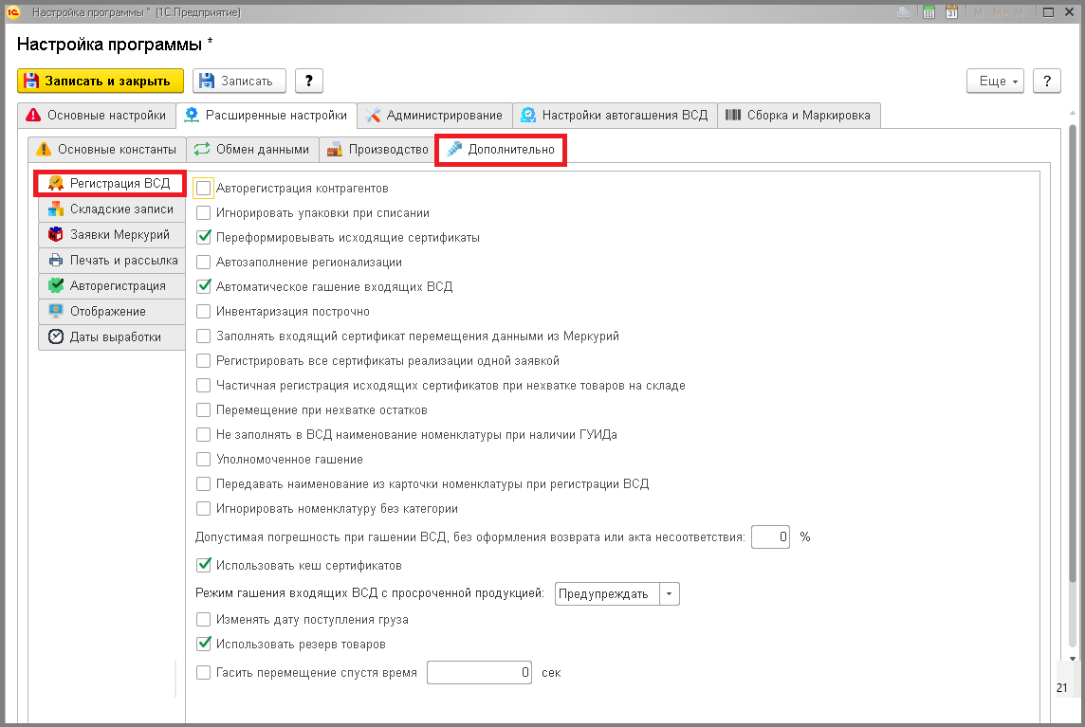
Task: Enable Изменять дату поступления груза
Action: [203, 620]
